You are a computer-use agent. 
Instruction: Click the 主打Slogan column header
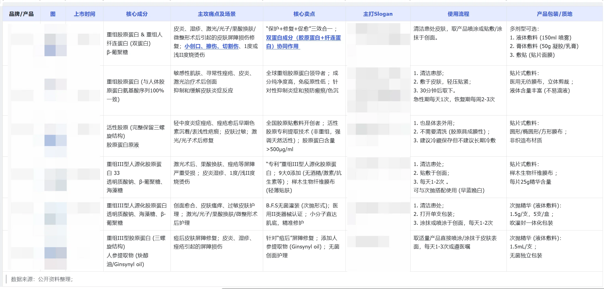pyautogui.click(x=378, y=14)
